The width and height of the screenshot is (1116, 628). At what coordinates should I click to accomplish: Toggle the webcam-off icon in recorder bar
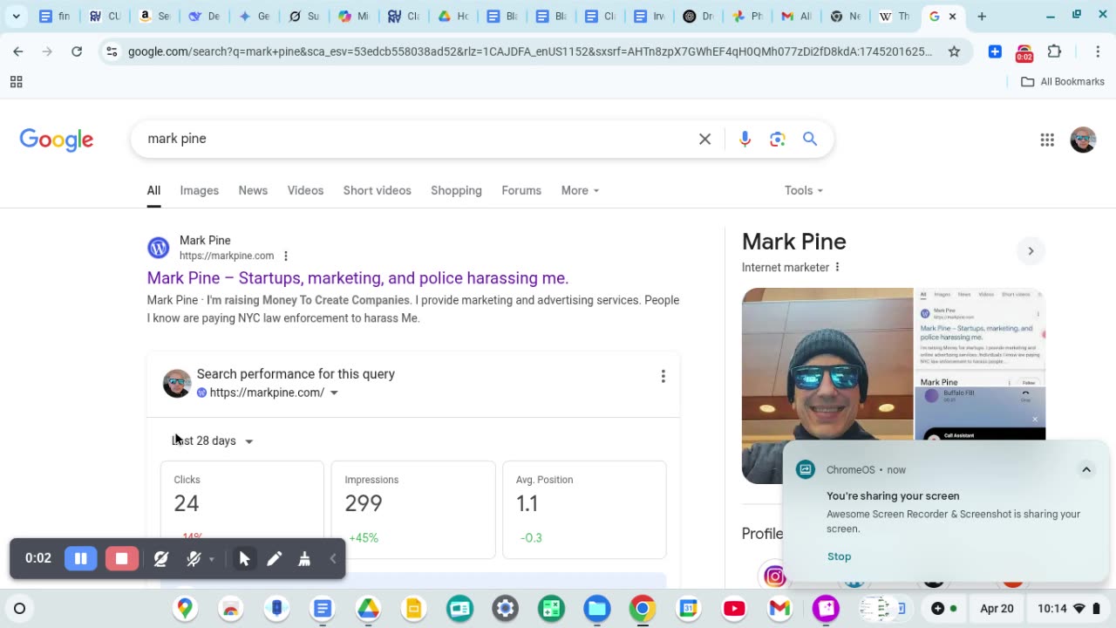point(161,559)
